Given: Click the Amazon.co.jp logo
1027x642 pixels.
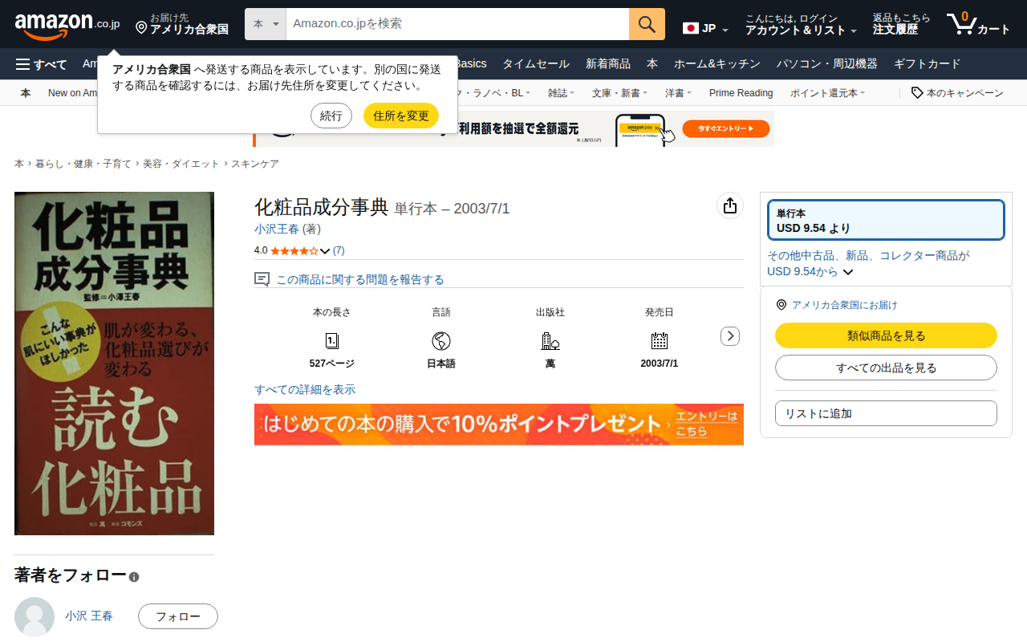Looking at the screenshot, I should point(67,25).
